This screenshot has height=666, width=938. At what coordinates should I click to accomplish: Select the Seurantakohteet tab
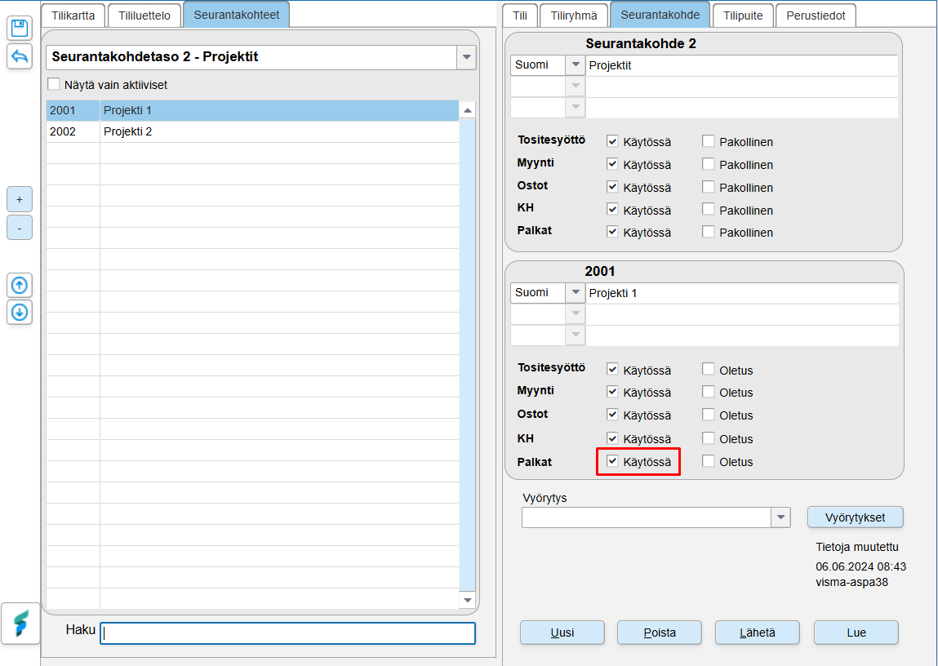click(236, 15)
